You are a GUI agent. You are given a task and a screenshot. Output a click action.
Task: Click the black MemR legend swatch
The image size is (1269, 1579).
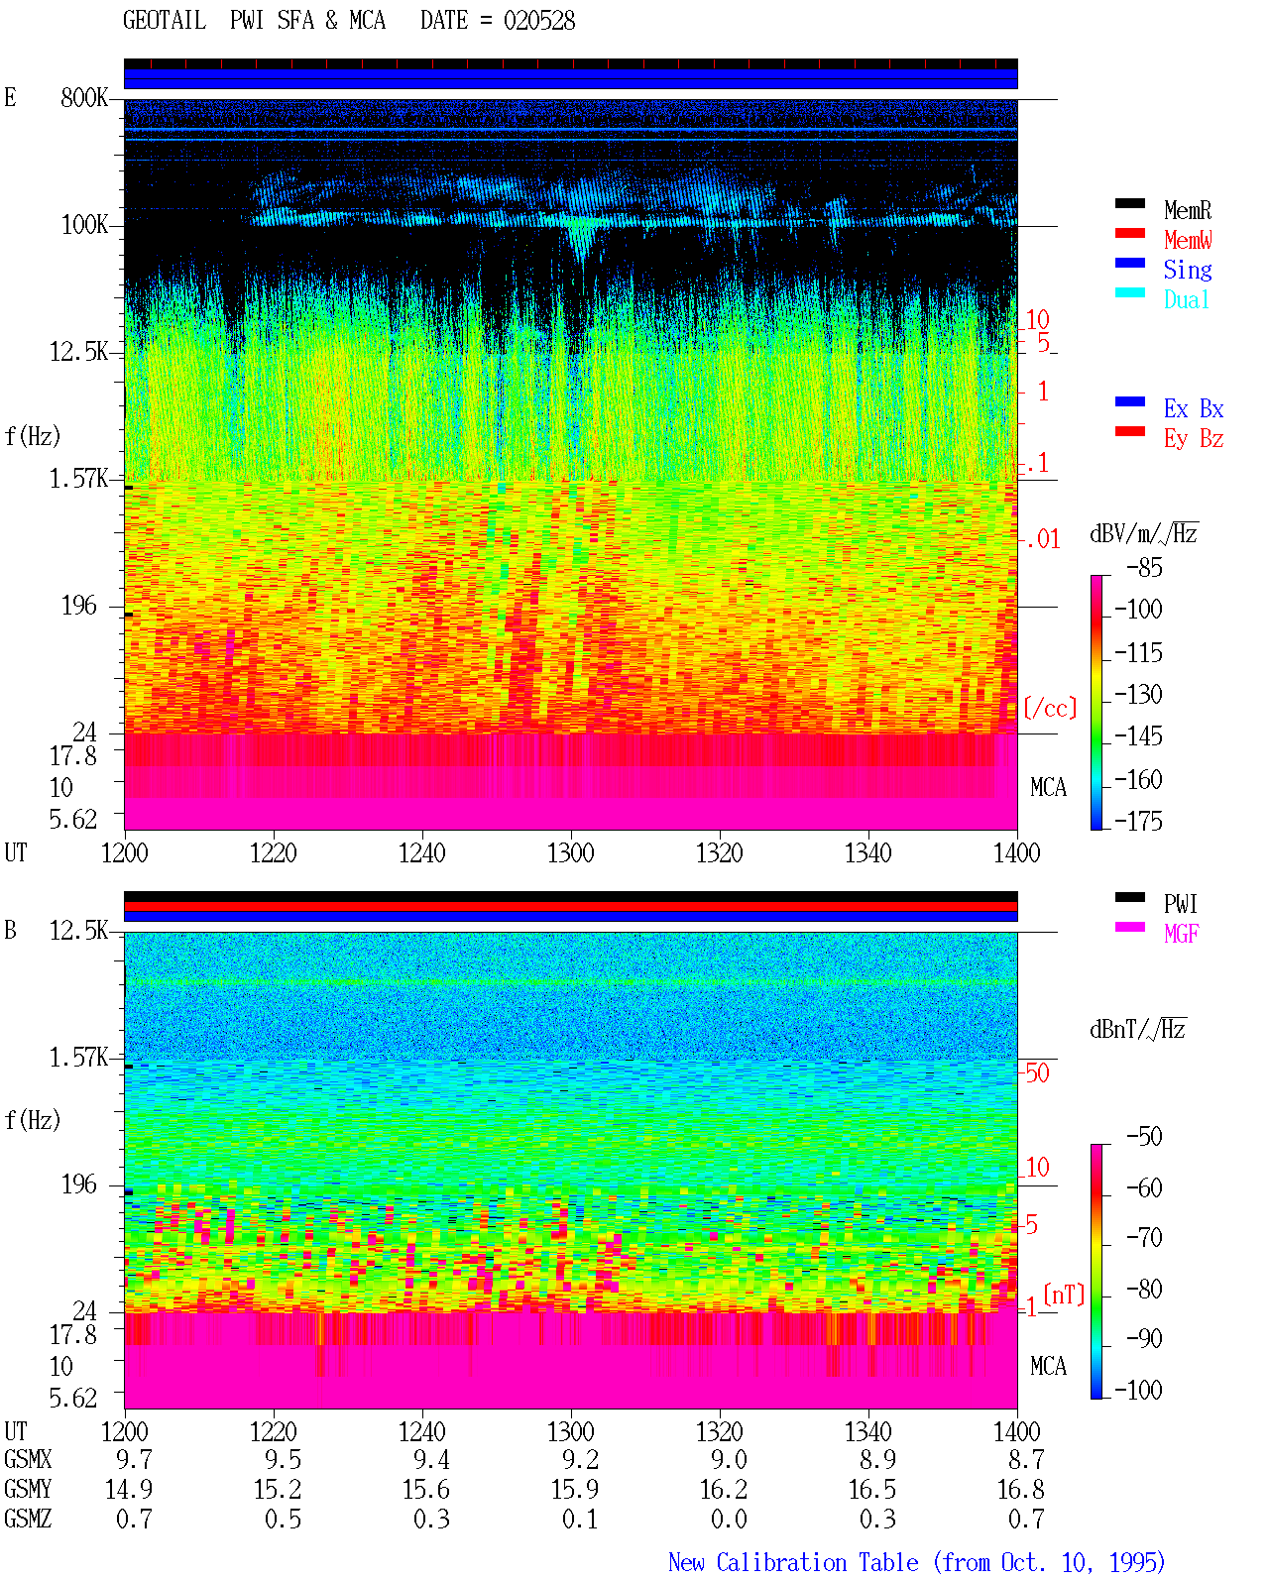[1130, 203]
